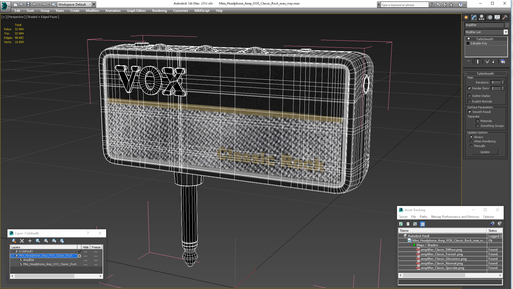
Task: Select Manually update option
Action: (471, 146)
